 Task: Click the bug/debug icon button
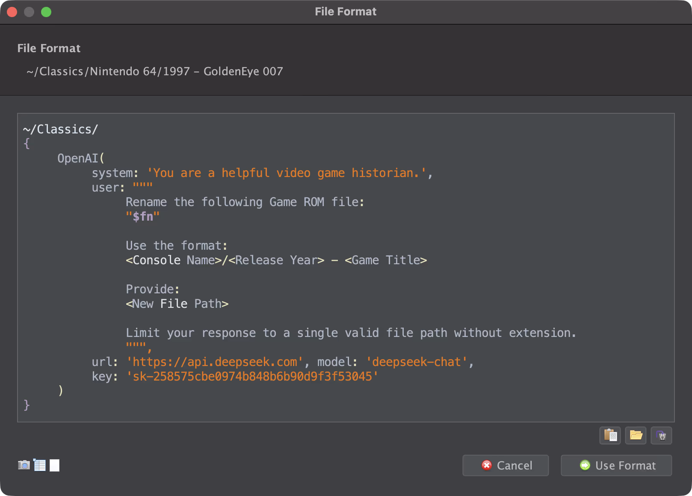661,436
